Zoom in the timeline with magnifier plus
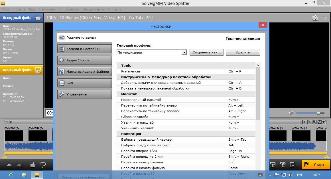Image resolution: width=331 pixels, height=179 pixels. [x=314, y=122]
